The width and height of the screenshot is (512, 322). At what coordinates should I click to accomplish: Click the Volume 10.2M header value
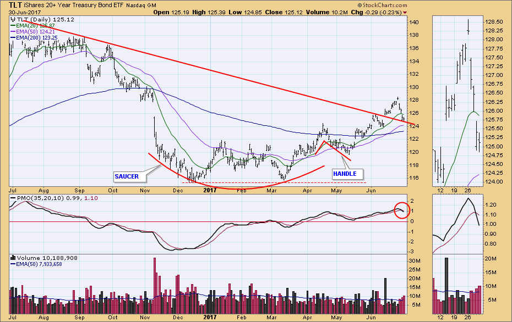pos(327,13)
